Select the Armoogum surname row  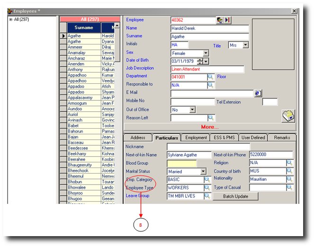click(x=84, y=103)
